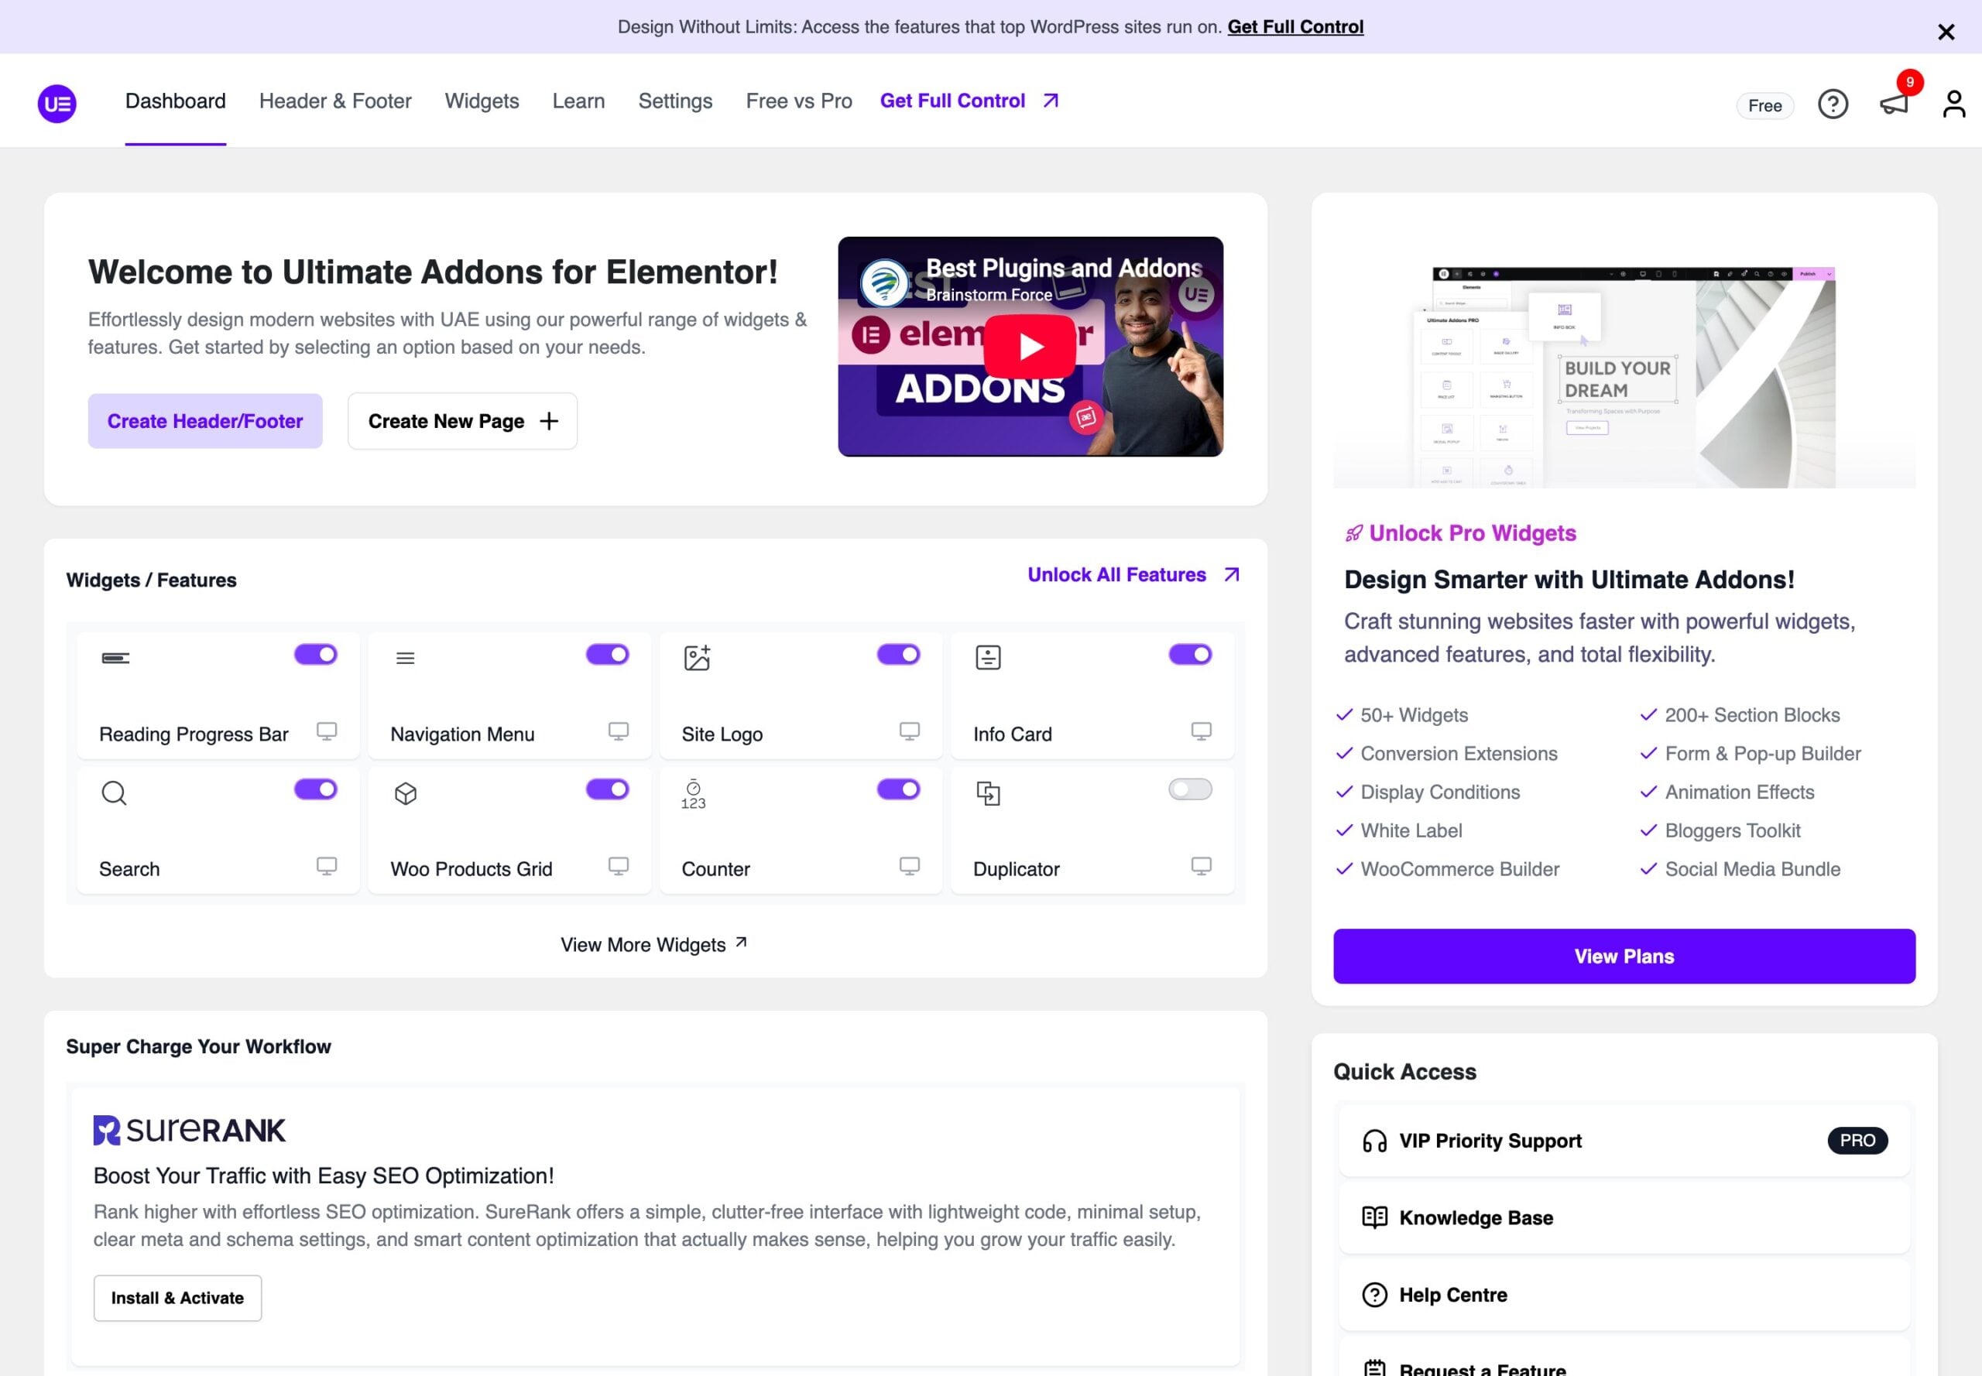Enable the Duplicator toggle
1982x1376 pixels.
click(1190, 789)
